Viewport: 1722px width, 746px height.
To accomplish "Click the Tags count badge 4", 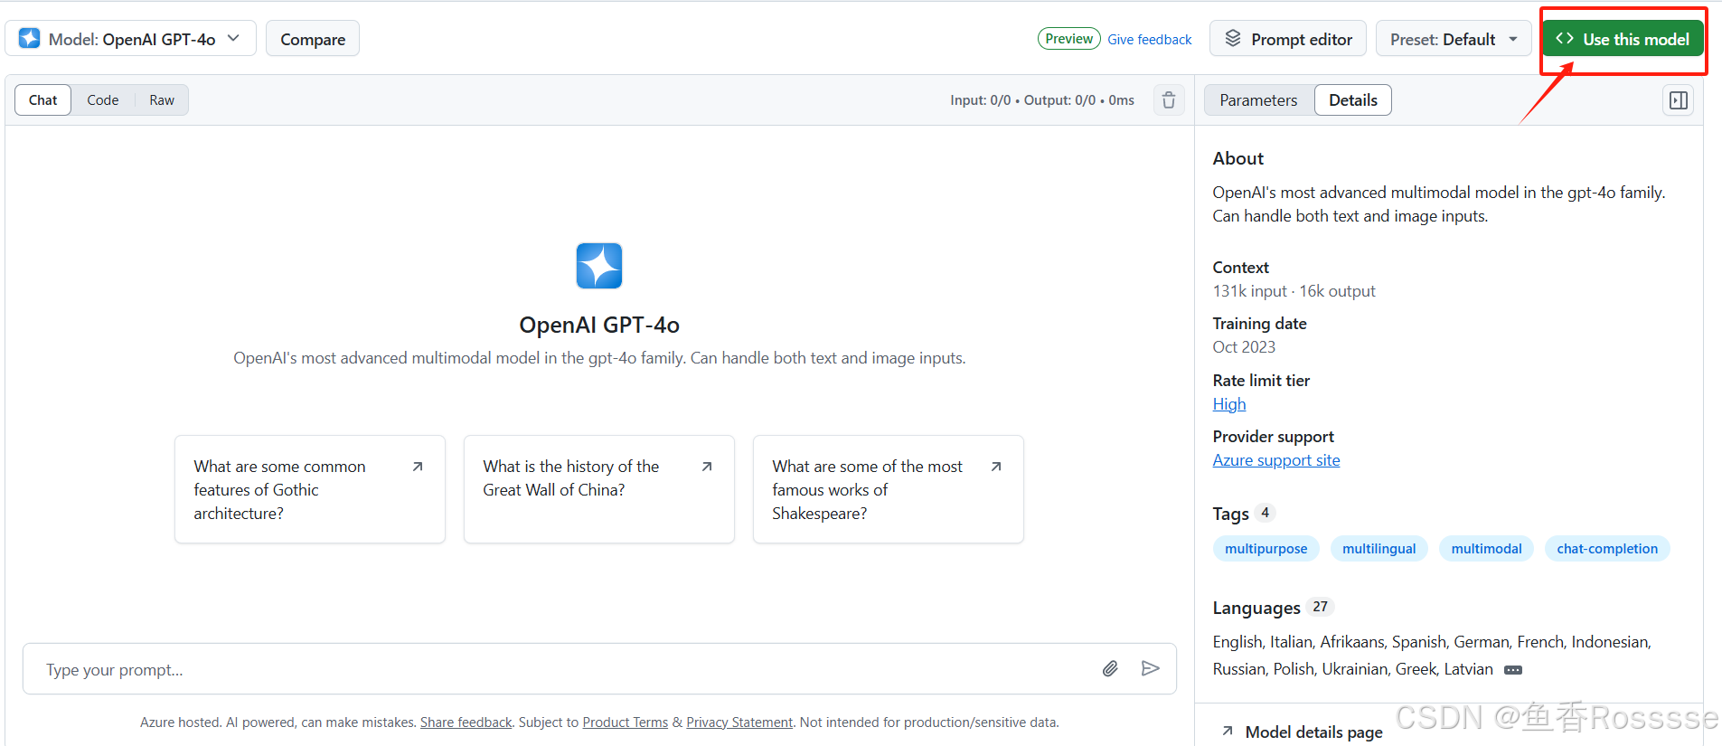I will [1266, 513].
